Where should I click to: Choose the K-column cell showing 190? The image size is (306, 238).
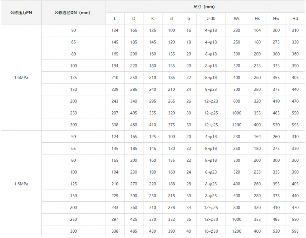(153, 172)
